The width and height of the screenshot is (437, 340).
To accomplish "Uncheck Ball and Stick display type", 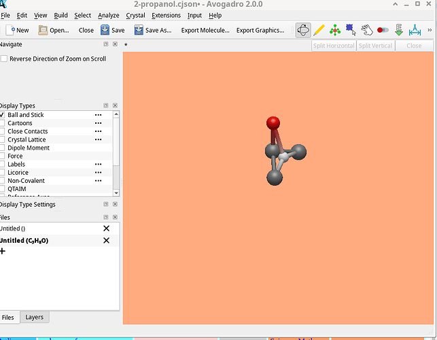I will point(2,115).
